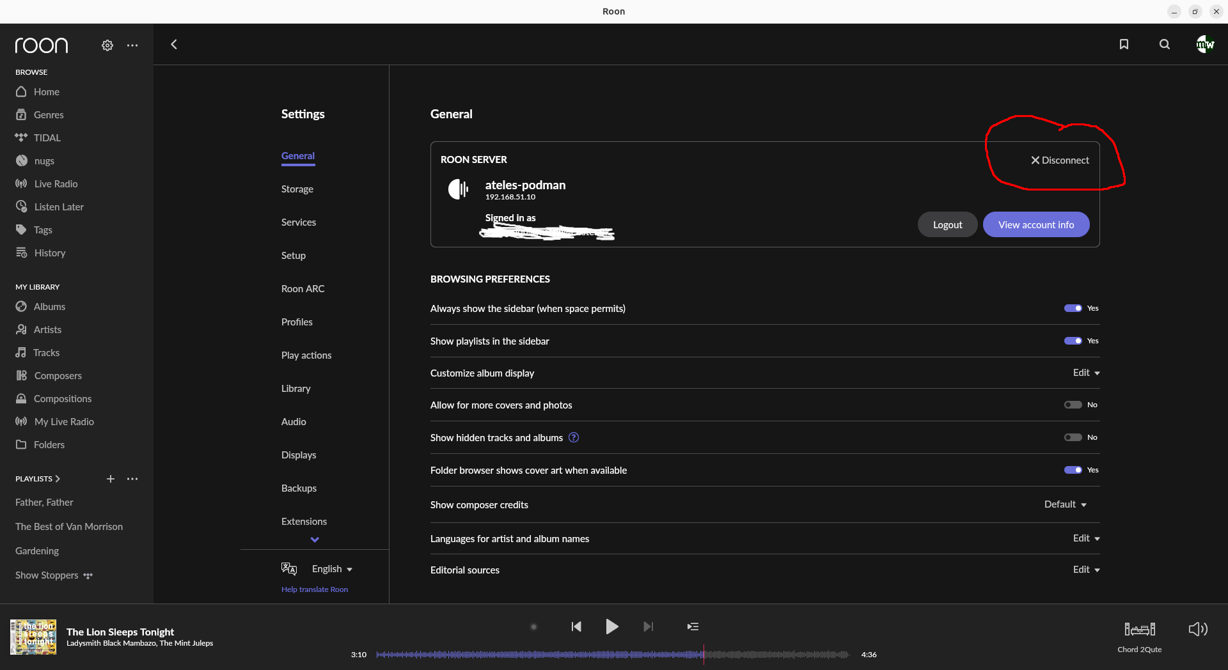Skip to the next track

pyautogui.click(x=648, y=627)
